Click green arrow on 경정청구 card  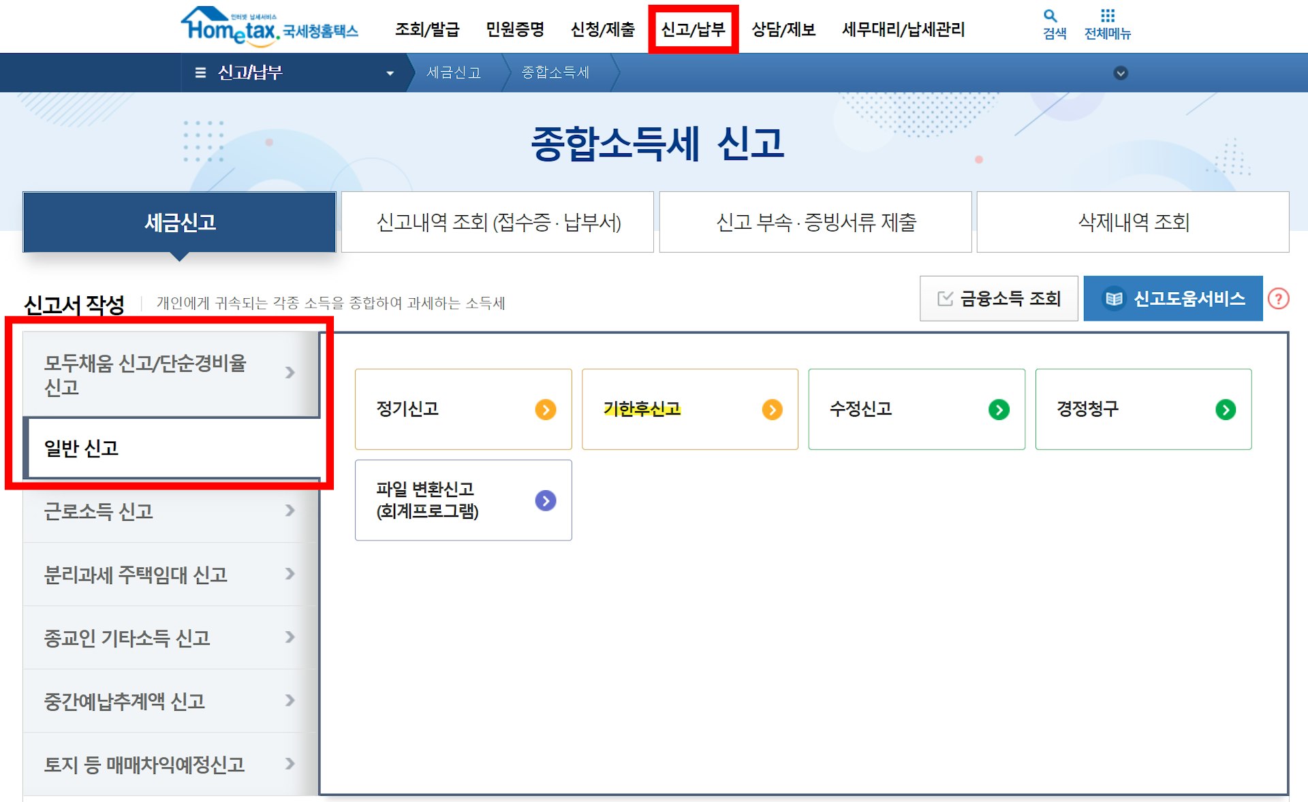(x=1225, y=409)
